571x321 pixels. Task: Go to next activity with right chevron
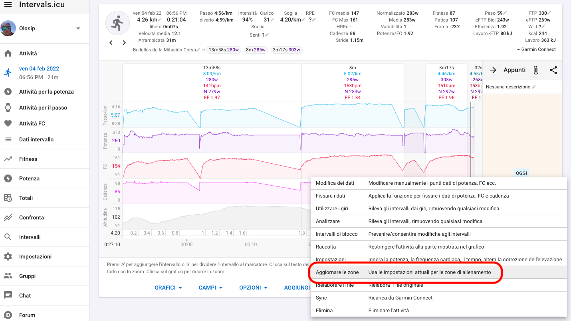(x=124, y=43)
